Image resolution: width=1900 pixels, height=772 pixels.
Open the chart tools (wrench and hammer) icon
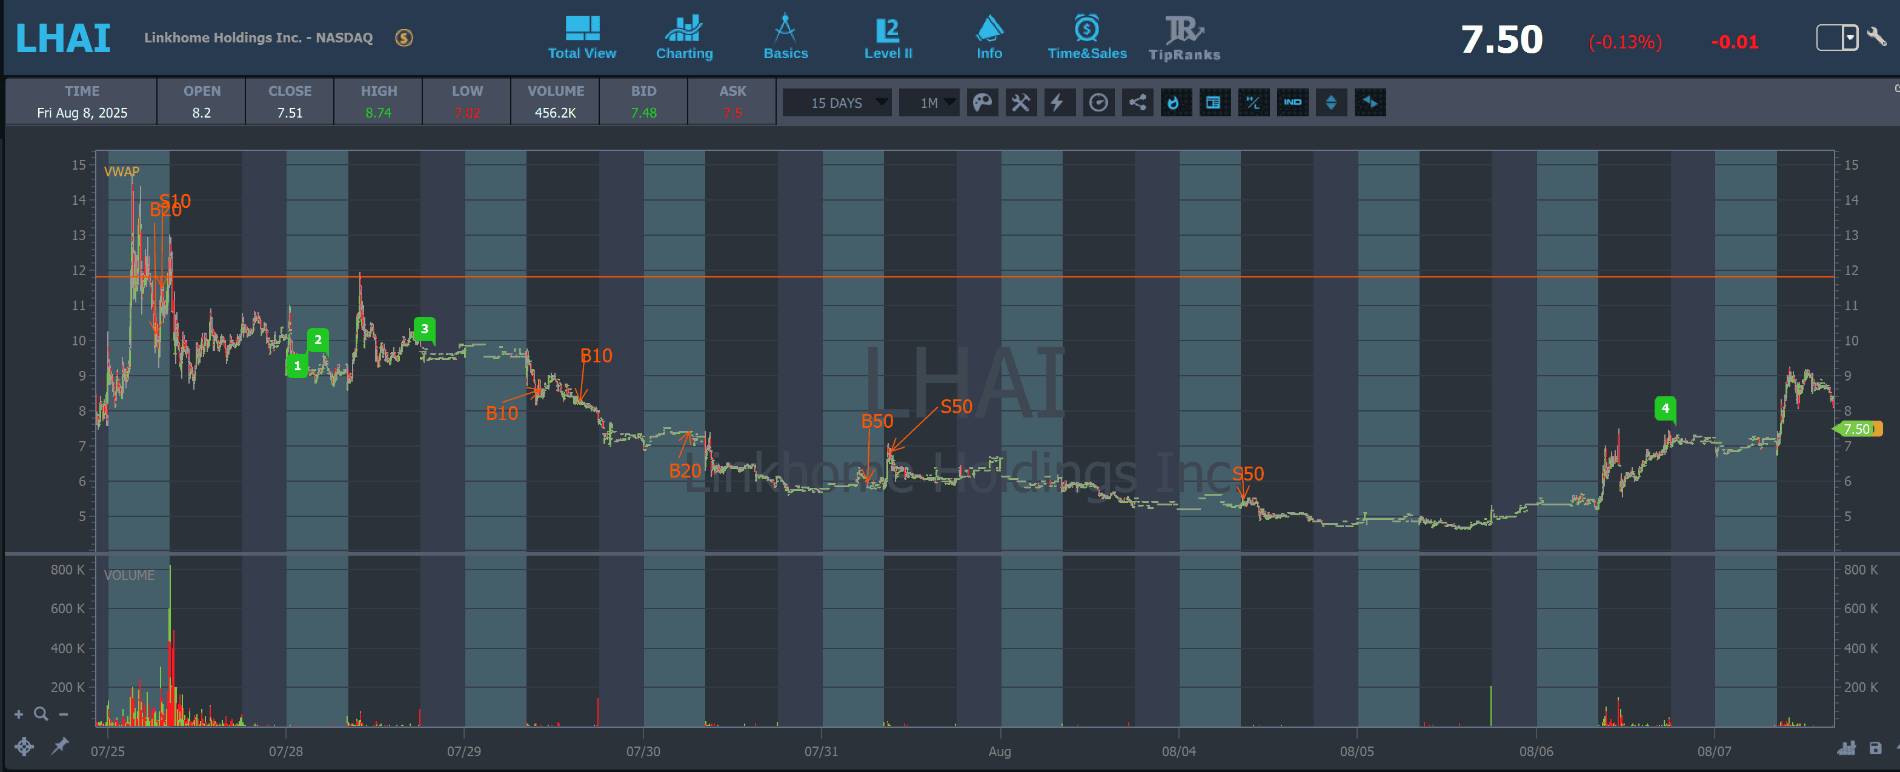pos(1020,102)
